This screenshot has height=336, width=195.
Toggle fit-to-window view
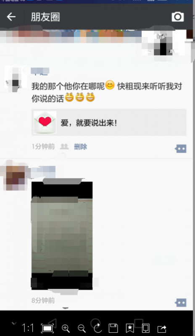47,328
